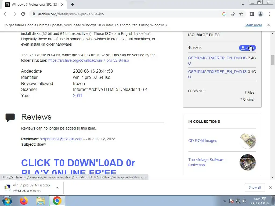Go back using the browser back arrow

tap(6, 14)
